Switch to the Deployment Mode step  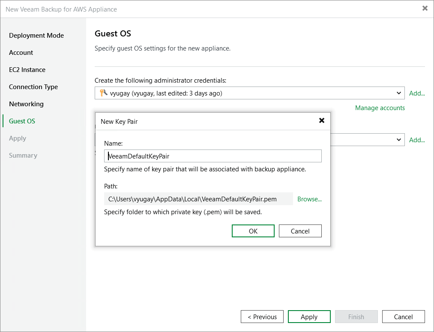36,35
